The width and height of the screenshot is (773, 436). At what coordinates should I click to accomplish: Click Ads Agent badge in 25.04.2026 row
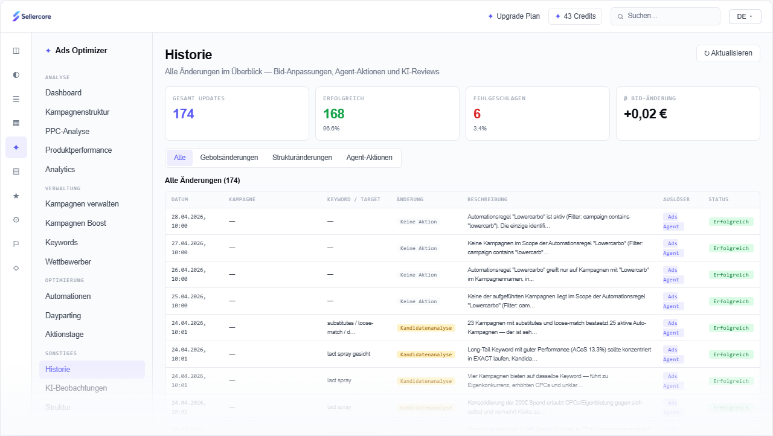(x=673, y=301)
